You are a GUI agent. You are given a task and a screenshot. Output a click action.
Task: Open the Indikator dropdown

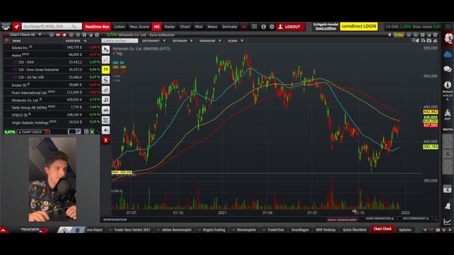pos(210,41)
